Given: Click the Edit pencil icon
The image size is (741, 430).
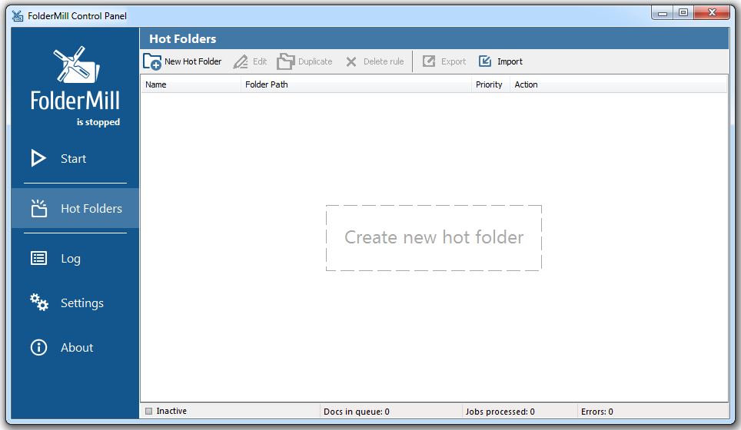Looking at the screenshot, I should coord(241,62).
